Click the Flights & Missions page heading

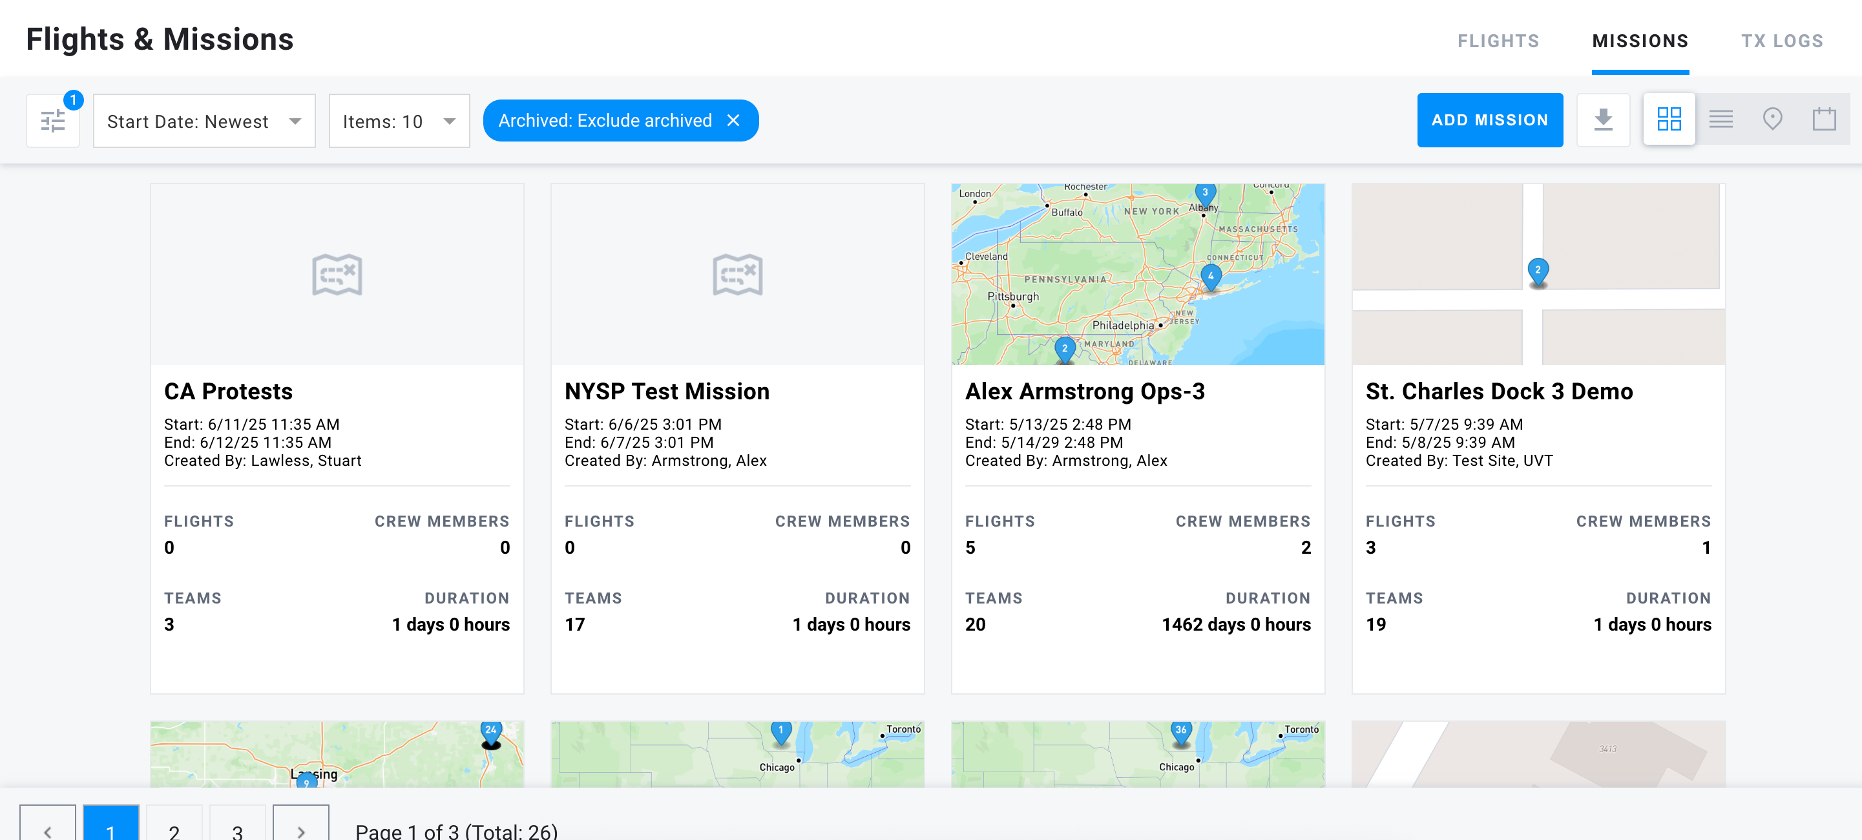coord(160,39)
